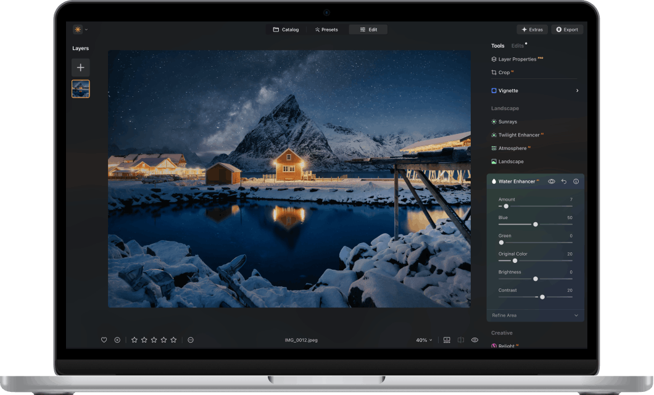Screen dimensions: 654x395
Task: Open the Landscape tool
Action: [x=510, y=161]
